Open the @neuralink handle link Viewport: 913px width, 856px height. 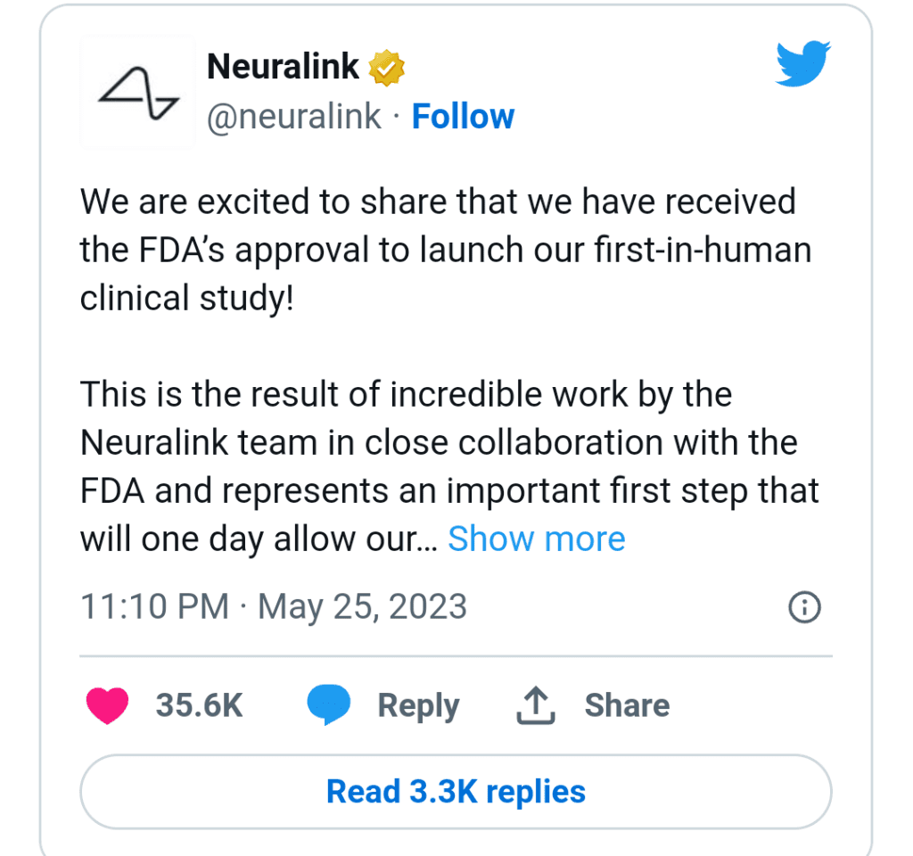point(294,117)
